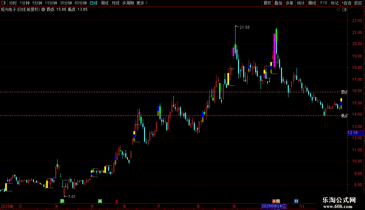365x210 pixels.
Task: Click the 21.55 high price label
Action: pyautogui.click(x=245, y=27)
